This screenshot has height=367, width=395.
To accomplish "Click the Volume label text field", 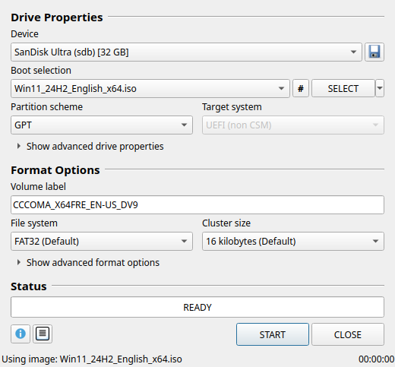I will (x=197, y=204).
